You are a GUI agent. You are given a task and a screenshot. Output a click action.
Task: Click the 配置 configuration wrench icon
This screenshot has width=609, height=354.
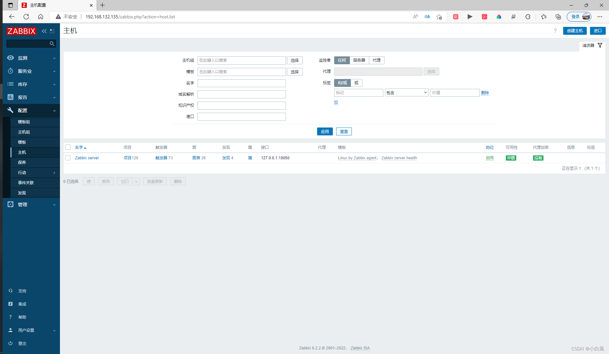click(10, 110)
